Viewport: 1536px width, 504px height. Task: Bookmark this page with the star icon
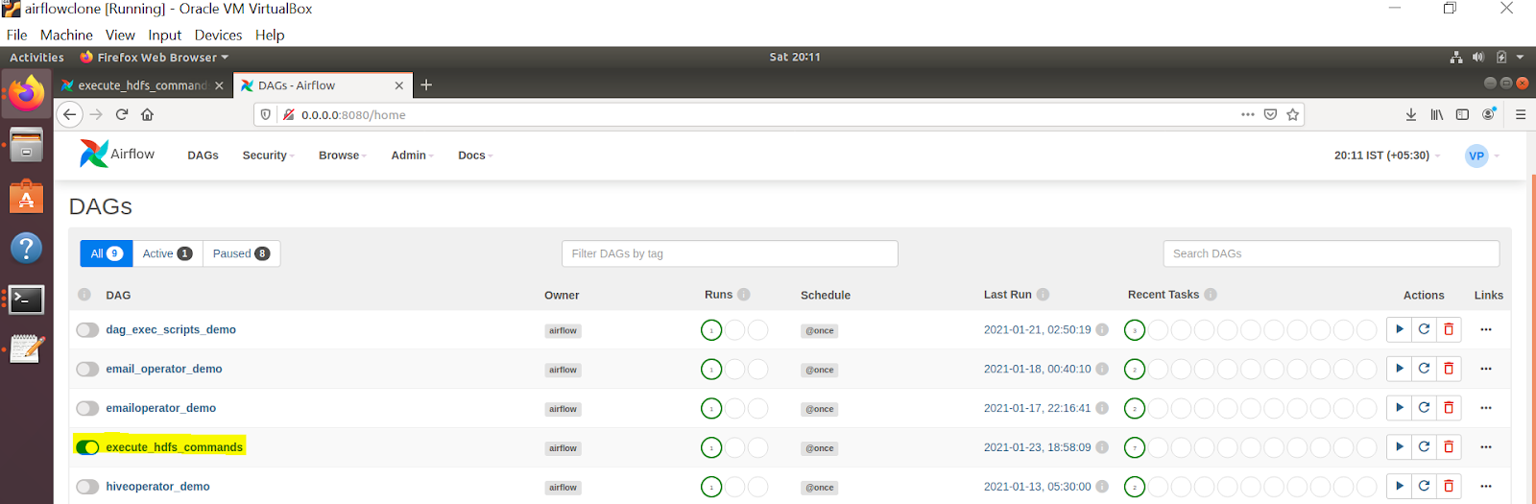click(1293, 114)
